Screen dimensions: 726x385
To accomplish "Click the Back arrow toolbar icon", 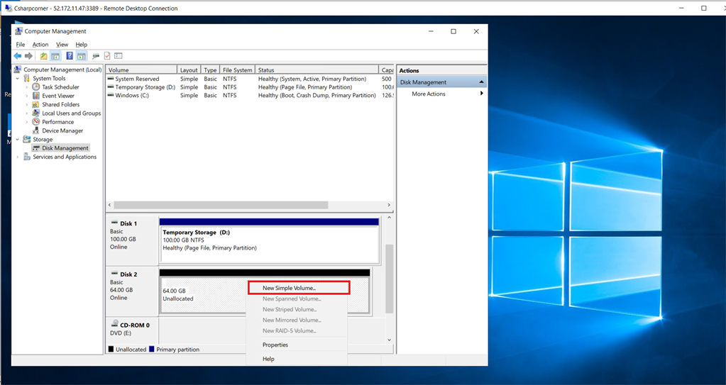I will pyautogui.click(x=18, y=56).
